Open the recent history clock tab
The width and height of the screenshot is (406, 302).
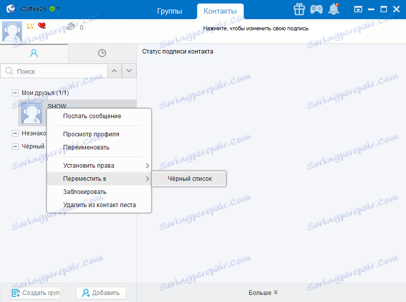102,53
